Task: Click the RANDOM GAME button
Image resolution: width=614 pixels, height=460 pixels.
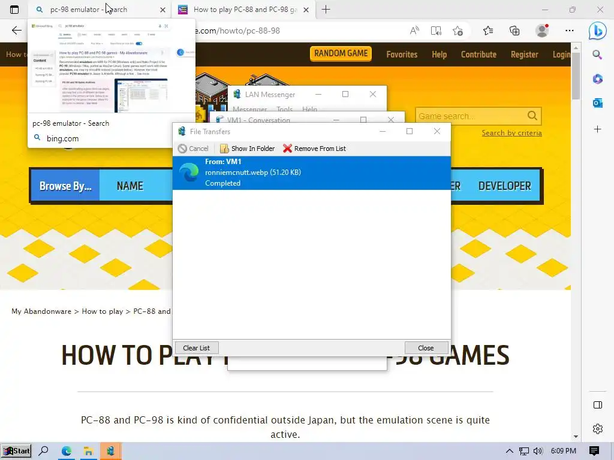Action: (341, 53)
